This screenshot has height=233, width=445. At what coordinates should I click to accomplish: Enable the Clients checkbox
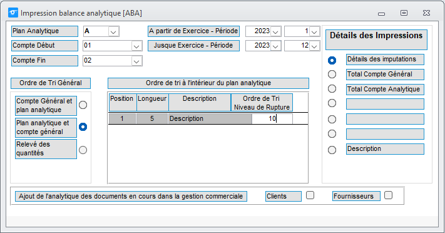click(310, 195)
